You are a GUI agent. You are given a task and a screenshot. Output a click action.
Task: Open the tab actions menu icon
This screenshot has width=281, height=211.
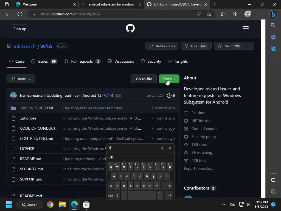tap(7, 4)
